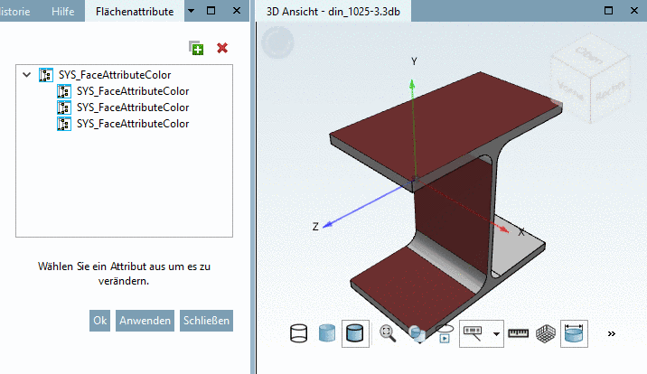Switch to the Historie tab
The height and width of the screenshot is (374, 647).
tap(14, 12)
